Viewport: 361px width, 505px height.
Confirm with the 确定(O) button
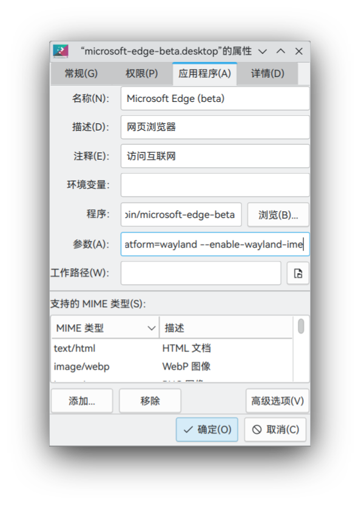pyautogui.click(x=207, y=429)
